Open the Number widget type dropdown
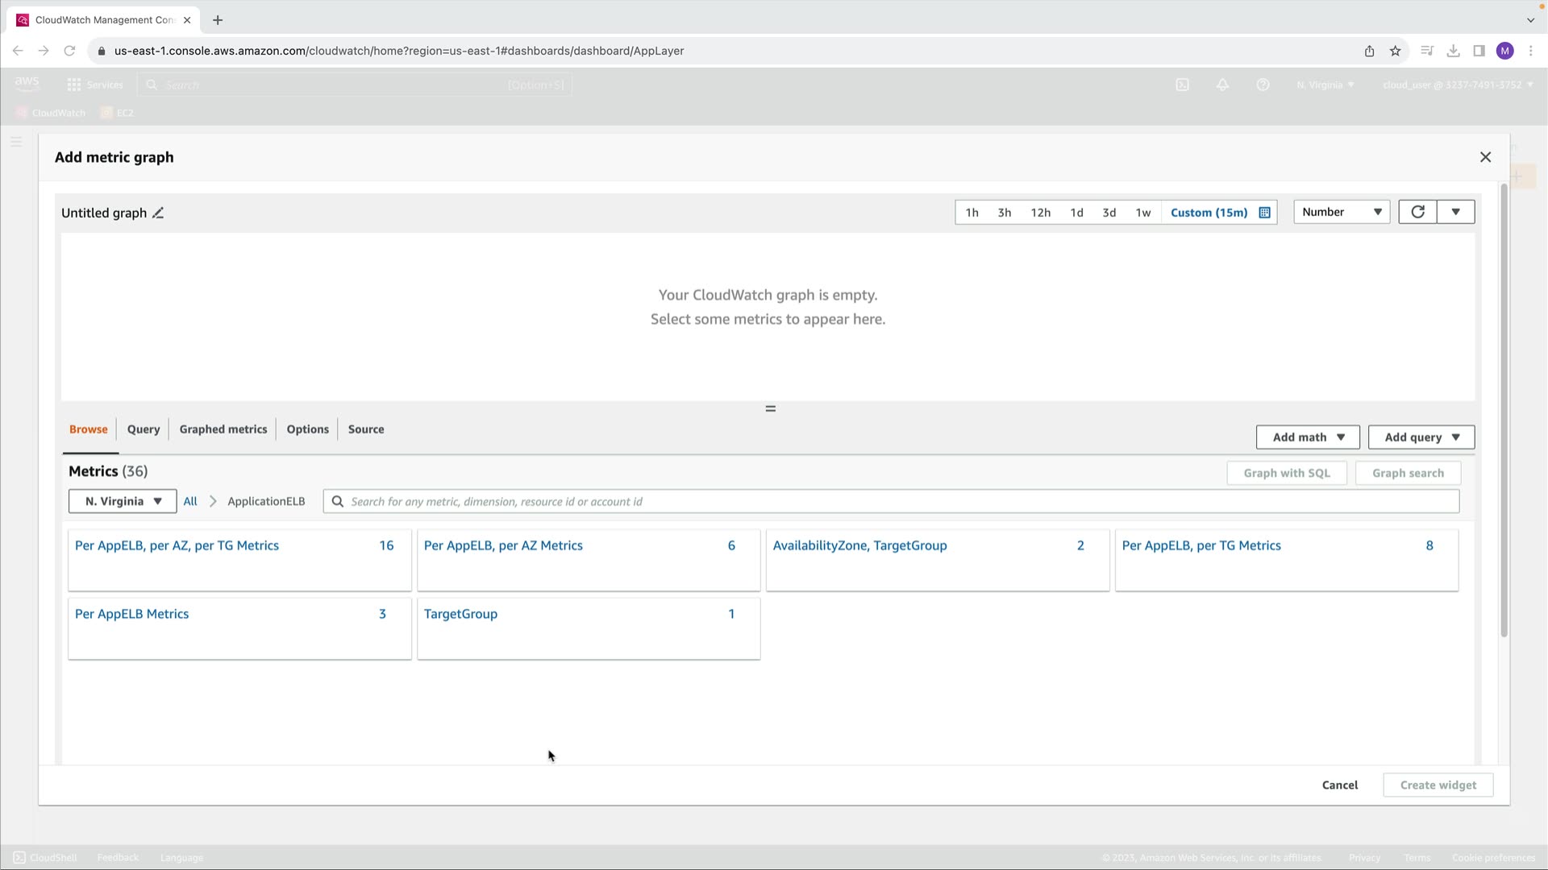The image size is (1548, 870). pos(1341,212)
